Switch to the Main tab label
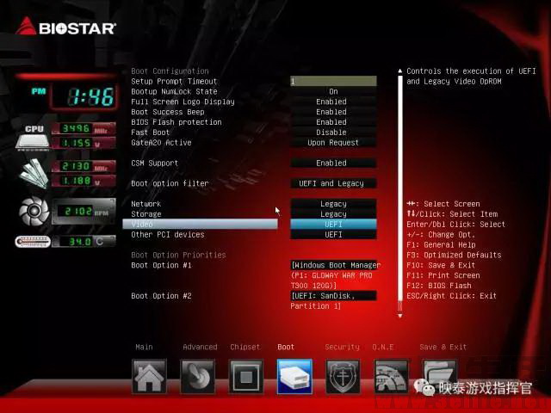This screenshot has width=551, height=413. [x=144, y=347]
